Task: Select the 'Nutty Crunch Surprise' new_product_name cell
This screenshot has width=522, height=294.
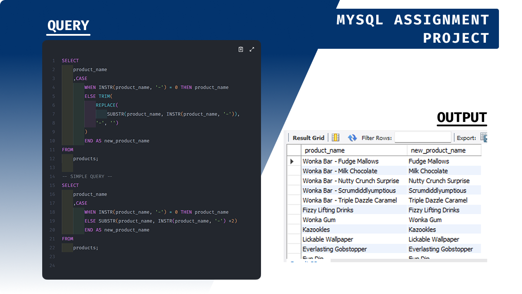Action: [444, 181]
